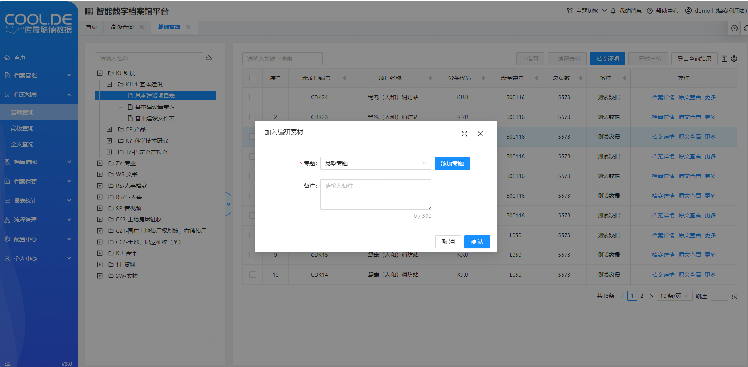This screenshot has height=367, width=748.
Task: Click the column height adjust icon
Action: [724, 59]
